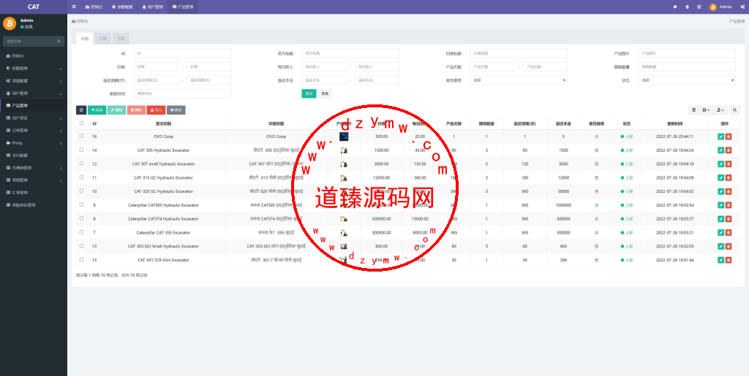
Task: Click the Bitcoin avatar in the sidebar
Action: coord(10,23)
